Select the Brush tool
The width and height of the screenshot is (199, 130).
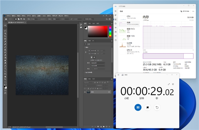pyautogui.click(x=5, y=47)
